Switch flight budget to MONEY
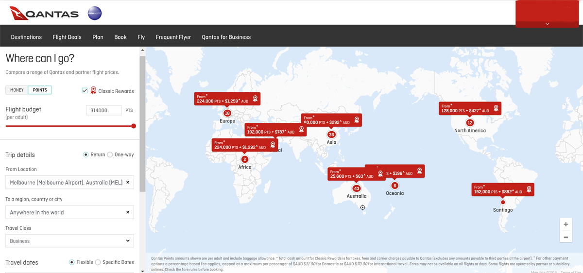 pos(17,90)
